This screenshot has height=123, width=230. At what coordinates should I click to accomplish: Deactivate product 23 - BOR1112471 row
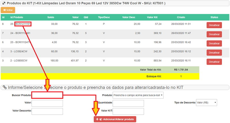click(214, 44)
